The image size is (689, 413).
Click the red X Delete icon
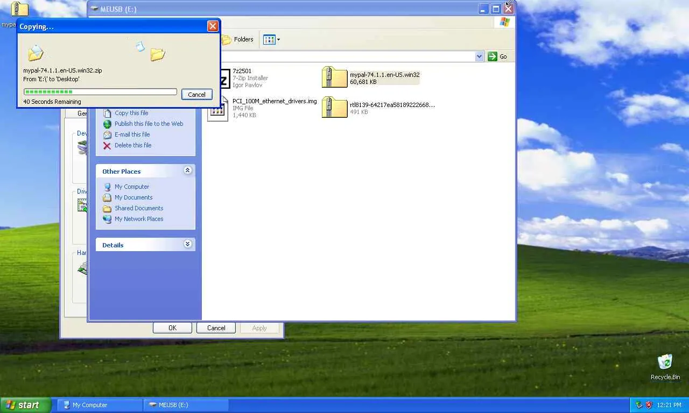pos(107,146)
